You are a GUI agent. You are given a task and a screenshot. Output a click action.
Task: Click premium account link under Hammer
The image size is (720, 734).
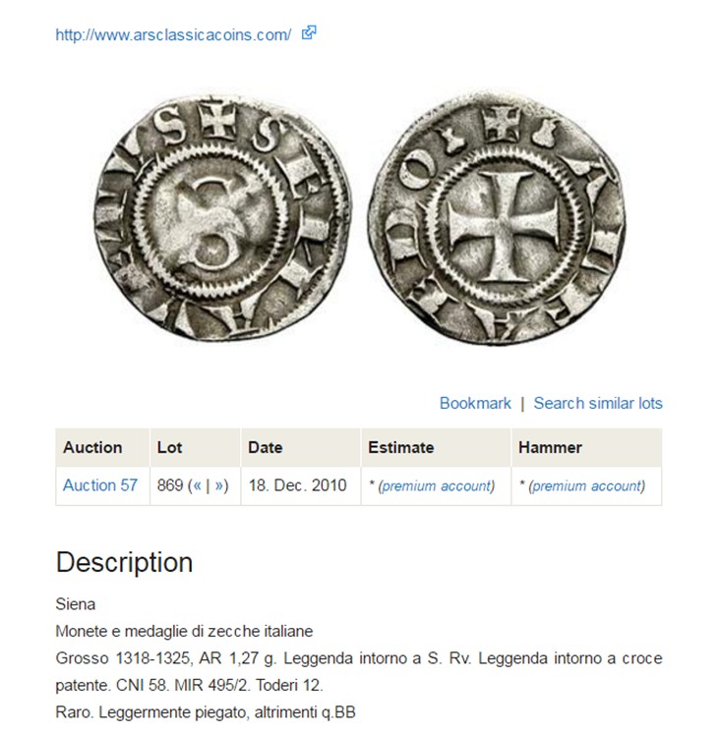pos(587,486)
